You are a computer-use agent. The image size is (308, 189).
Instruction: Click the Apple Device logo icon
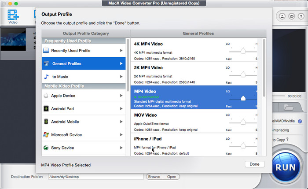tap(46, 96)
